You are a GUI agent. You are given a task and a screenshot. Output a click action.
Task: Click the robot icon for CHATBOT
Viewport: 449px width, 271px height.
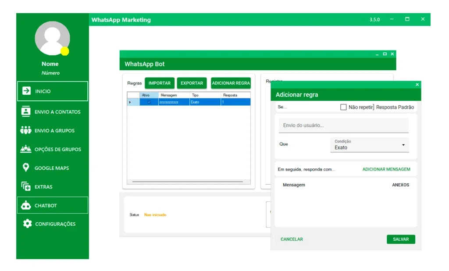[x=26, y=205]
